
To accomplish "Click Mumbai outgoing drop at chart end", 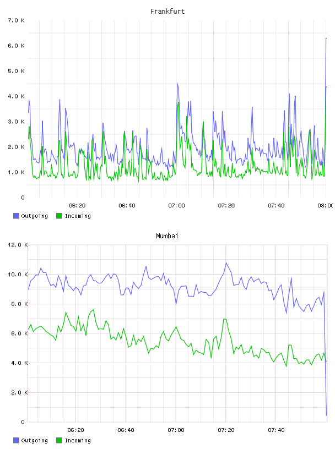I will click(326, 415).
